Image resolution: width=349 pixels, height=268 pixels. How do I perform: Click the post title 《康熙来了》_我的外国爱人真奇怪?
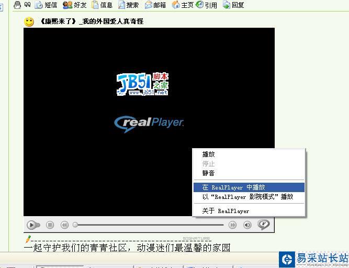pos(92,21)
